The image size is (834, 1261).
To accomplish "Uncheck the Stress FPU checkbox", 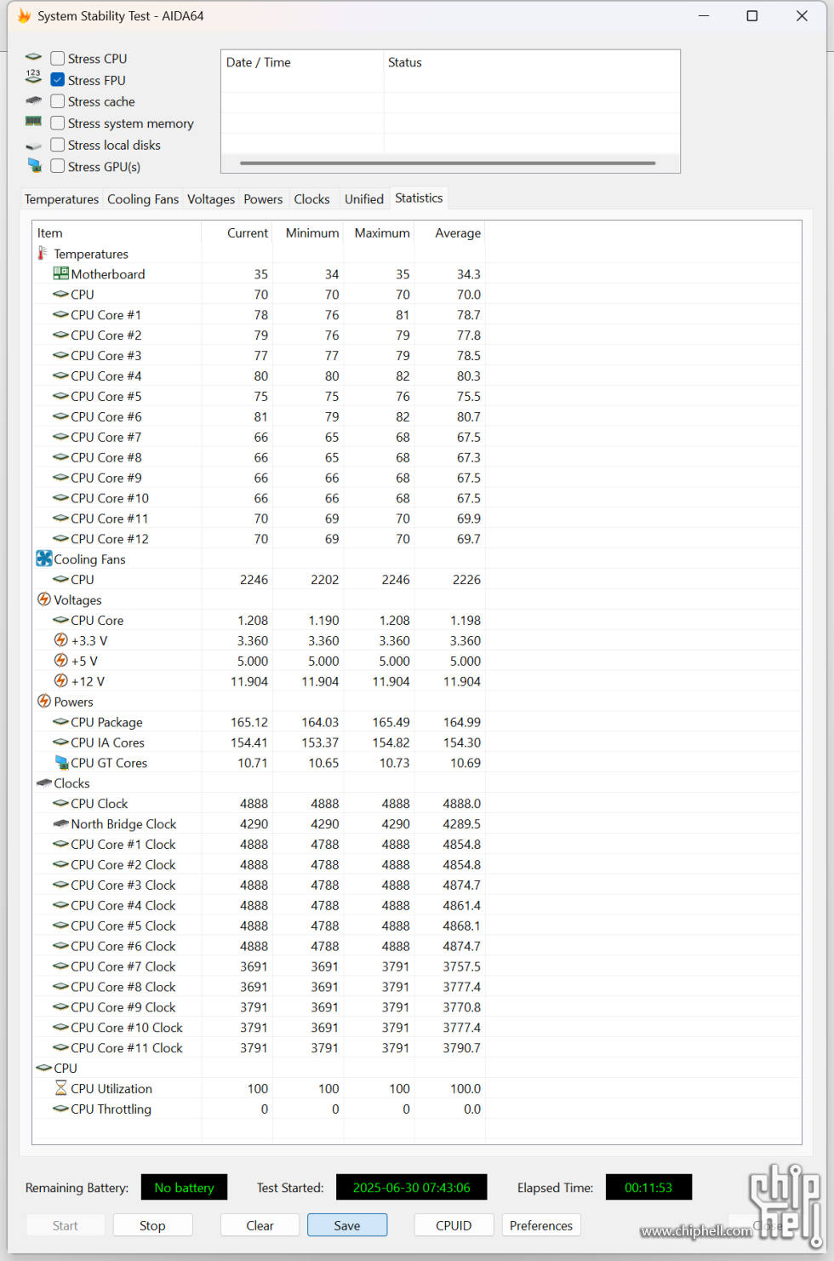I will (58, 80).
